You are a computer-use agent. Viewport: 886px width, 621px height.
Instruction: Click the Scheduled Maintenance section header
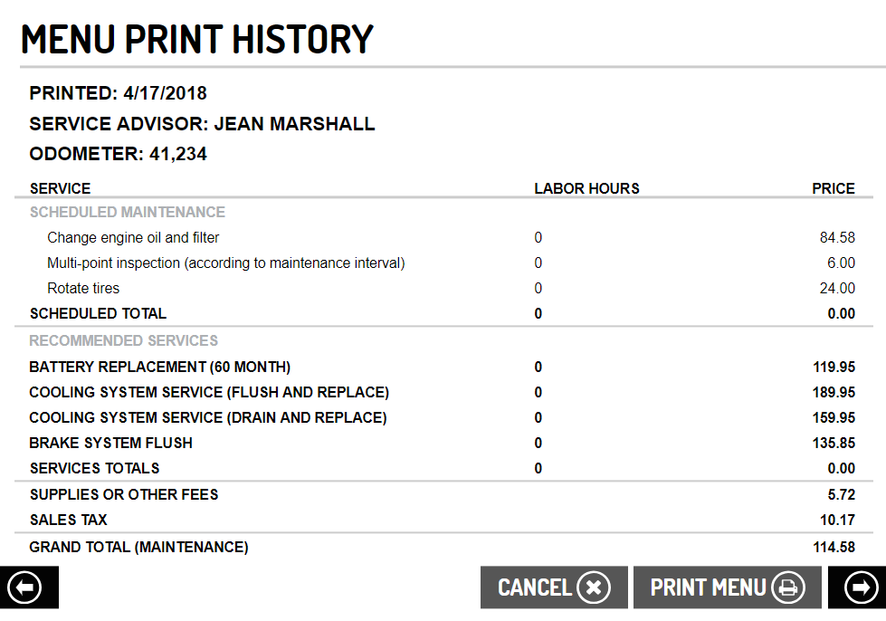pos(128,213)
